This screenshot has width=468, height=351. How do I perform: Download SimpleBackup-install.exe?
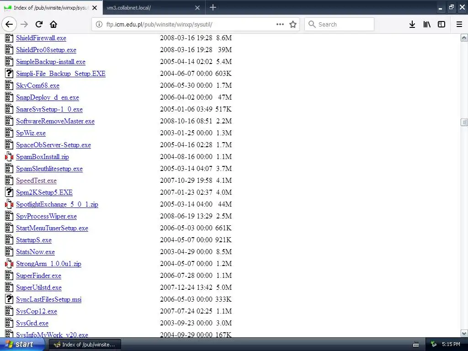pyautogui.click(x=51, y=62)
